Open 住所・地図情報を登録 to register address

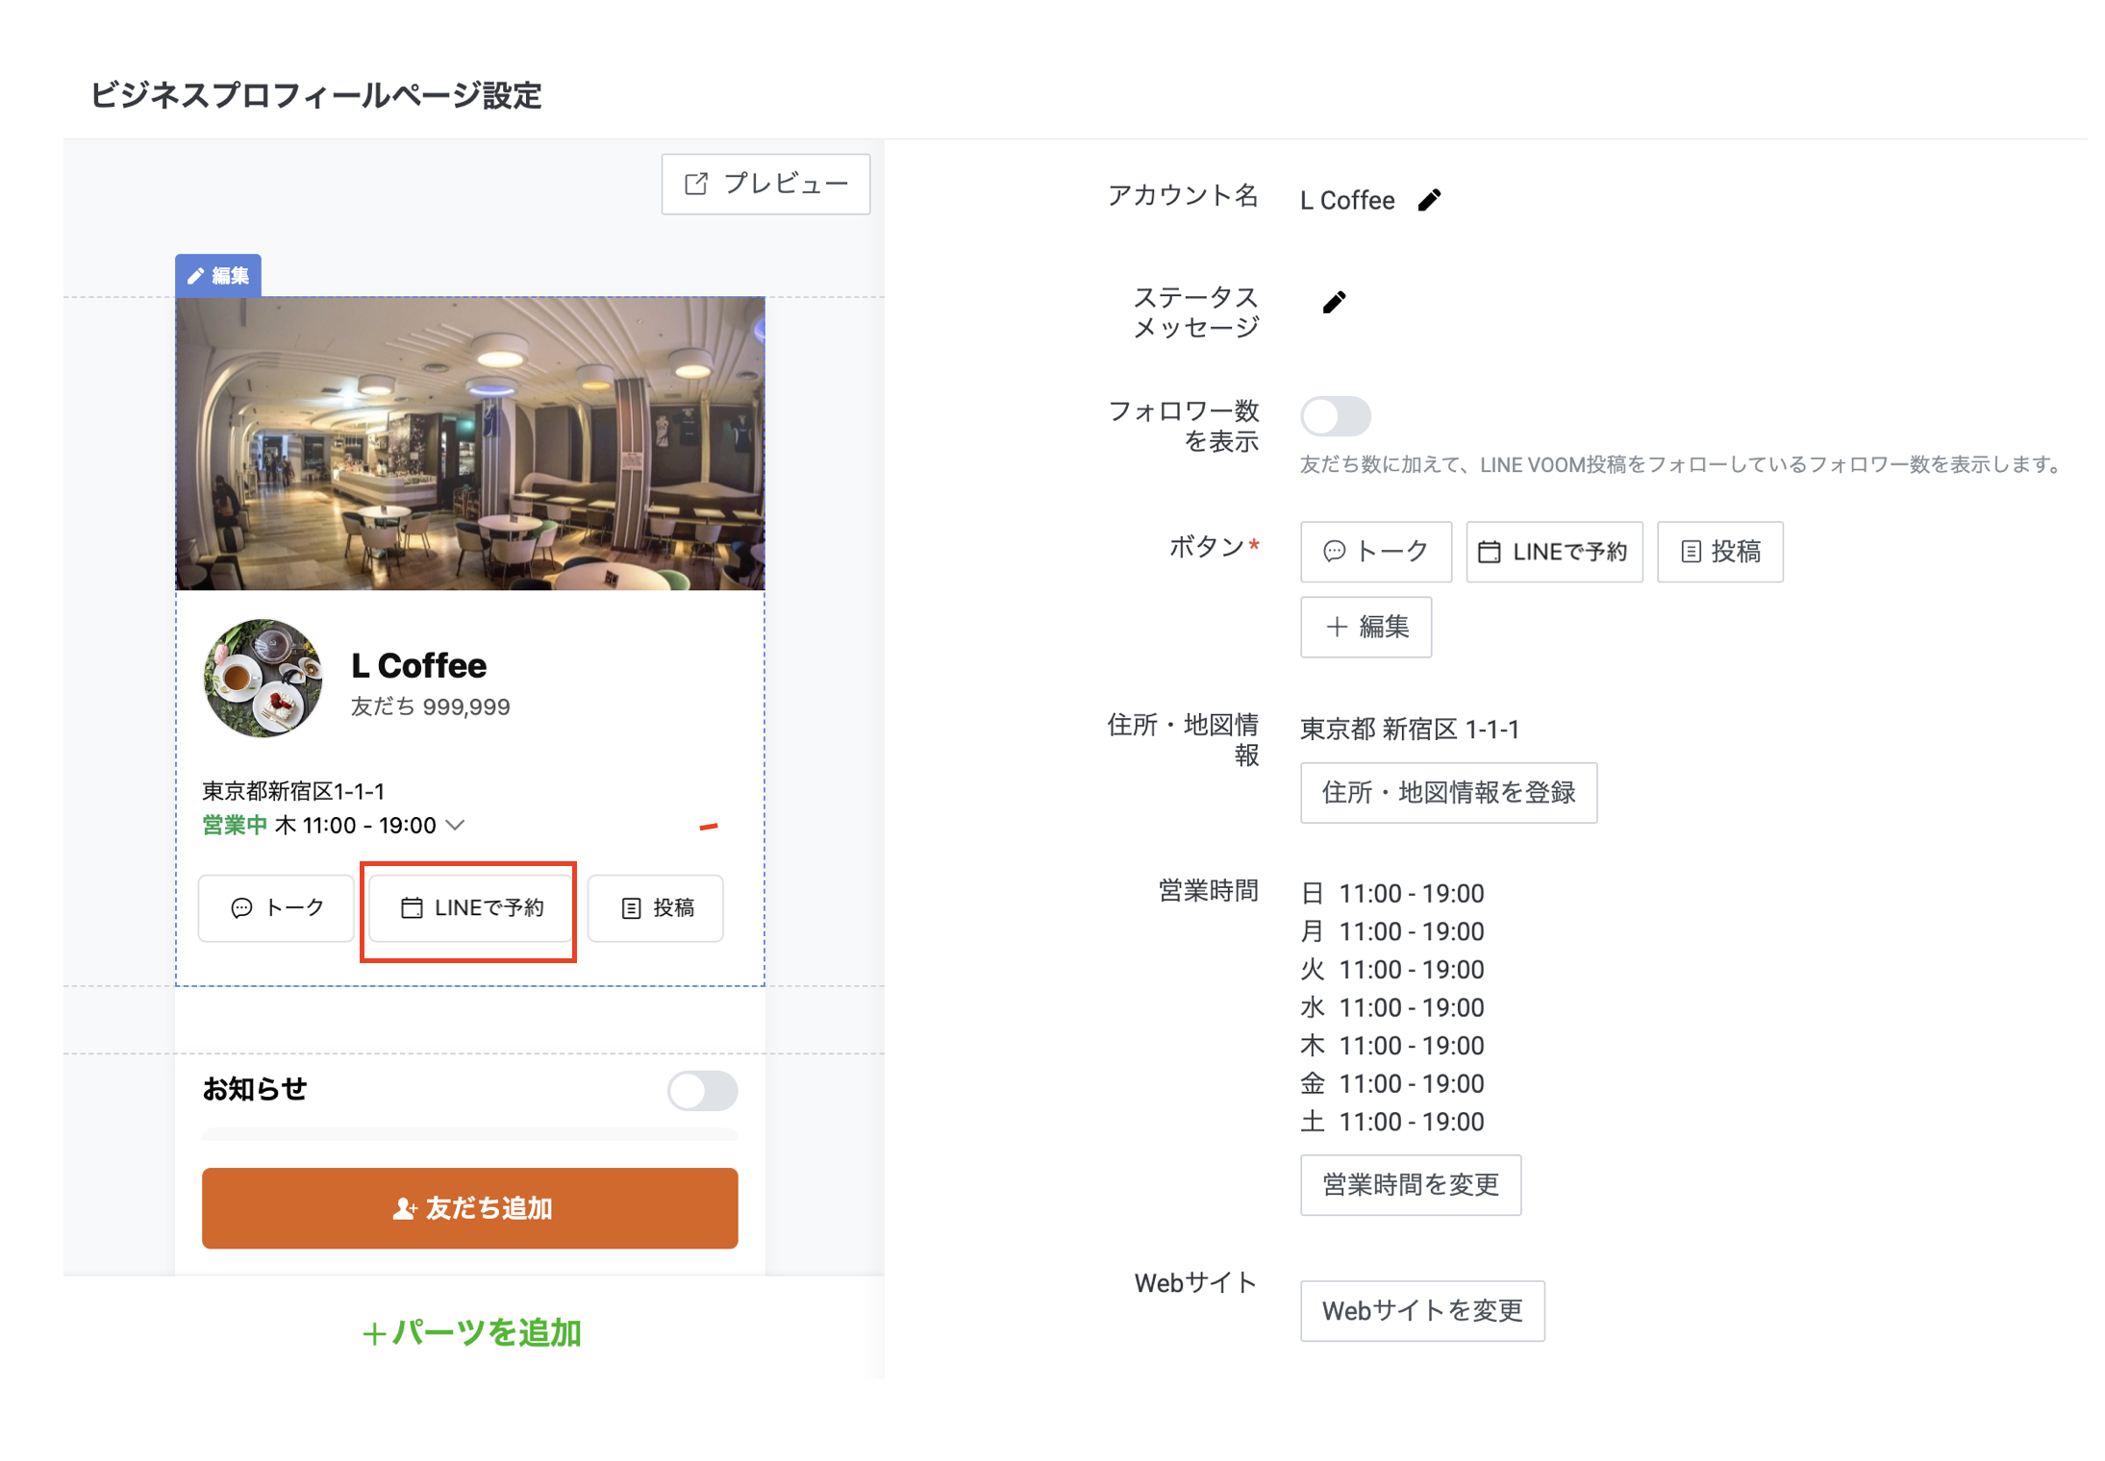tap(1448, 792)
